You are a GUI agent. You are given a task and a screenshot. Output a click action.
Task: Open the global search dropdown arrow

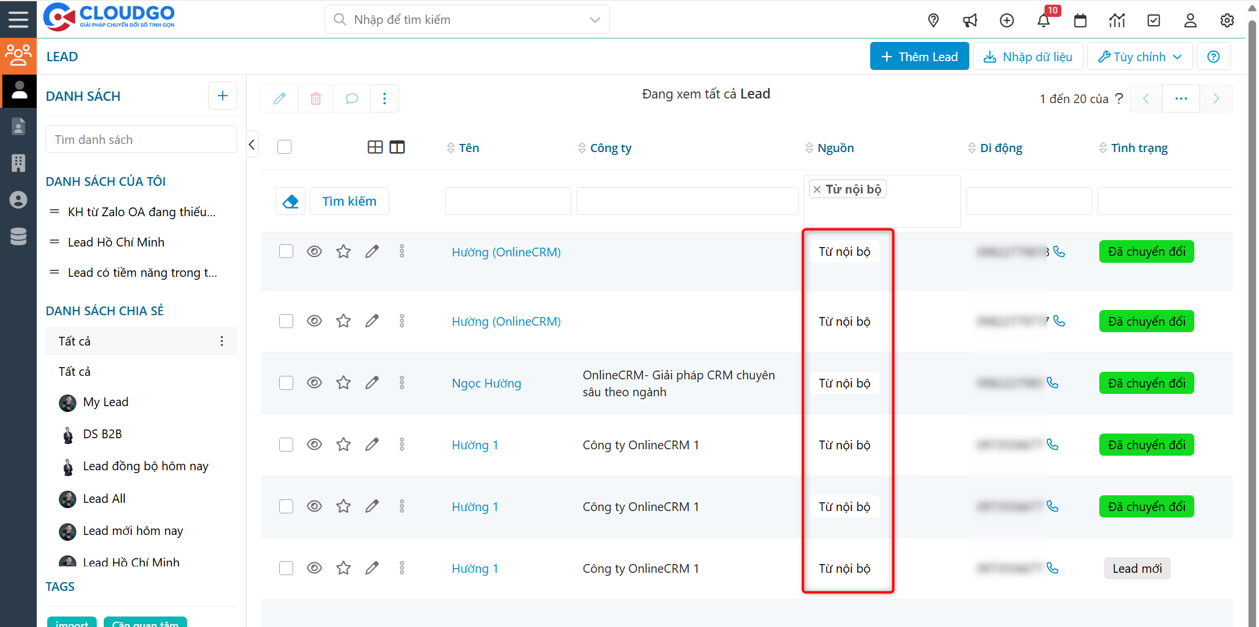595,20
